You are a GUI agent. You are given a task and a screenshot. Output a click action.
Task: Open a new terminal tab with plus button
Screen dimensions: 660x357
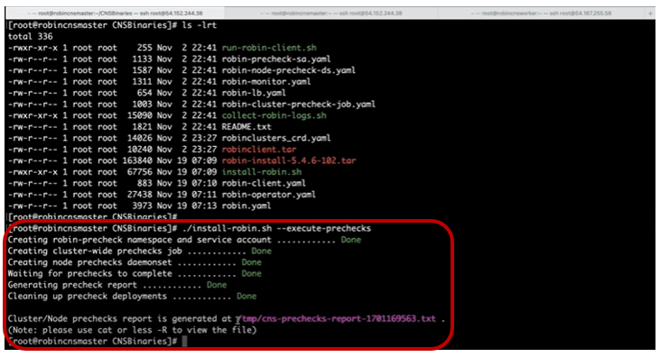650,14
